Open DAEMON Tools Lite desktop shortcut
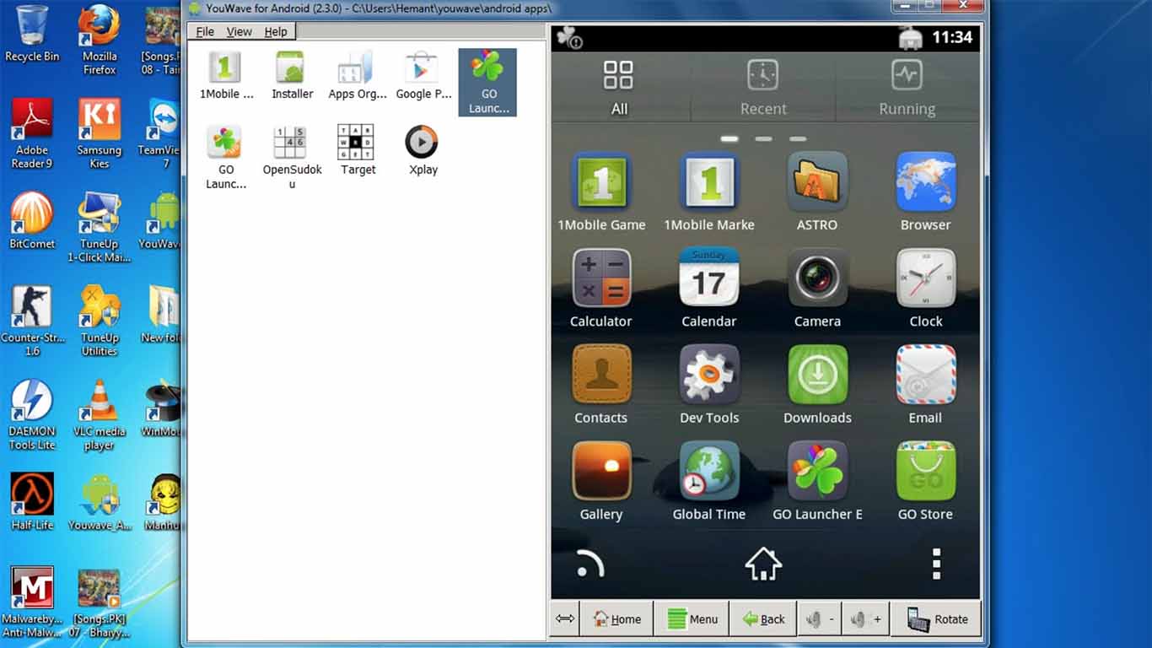The width and height of the screenshot is (1152, 648). click(32, 415)
